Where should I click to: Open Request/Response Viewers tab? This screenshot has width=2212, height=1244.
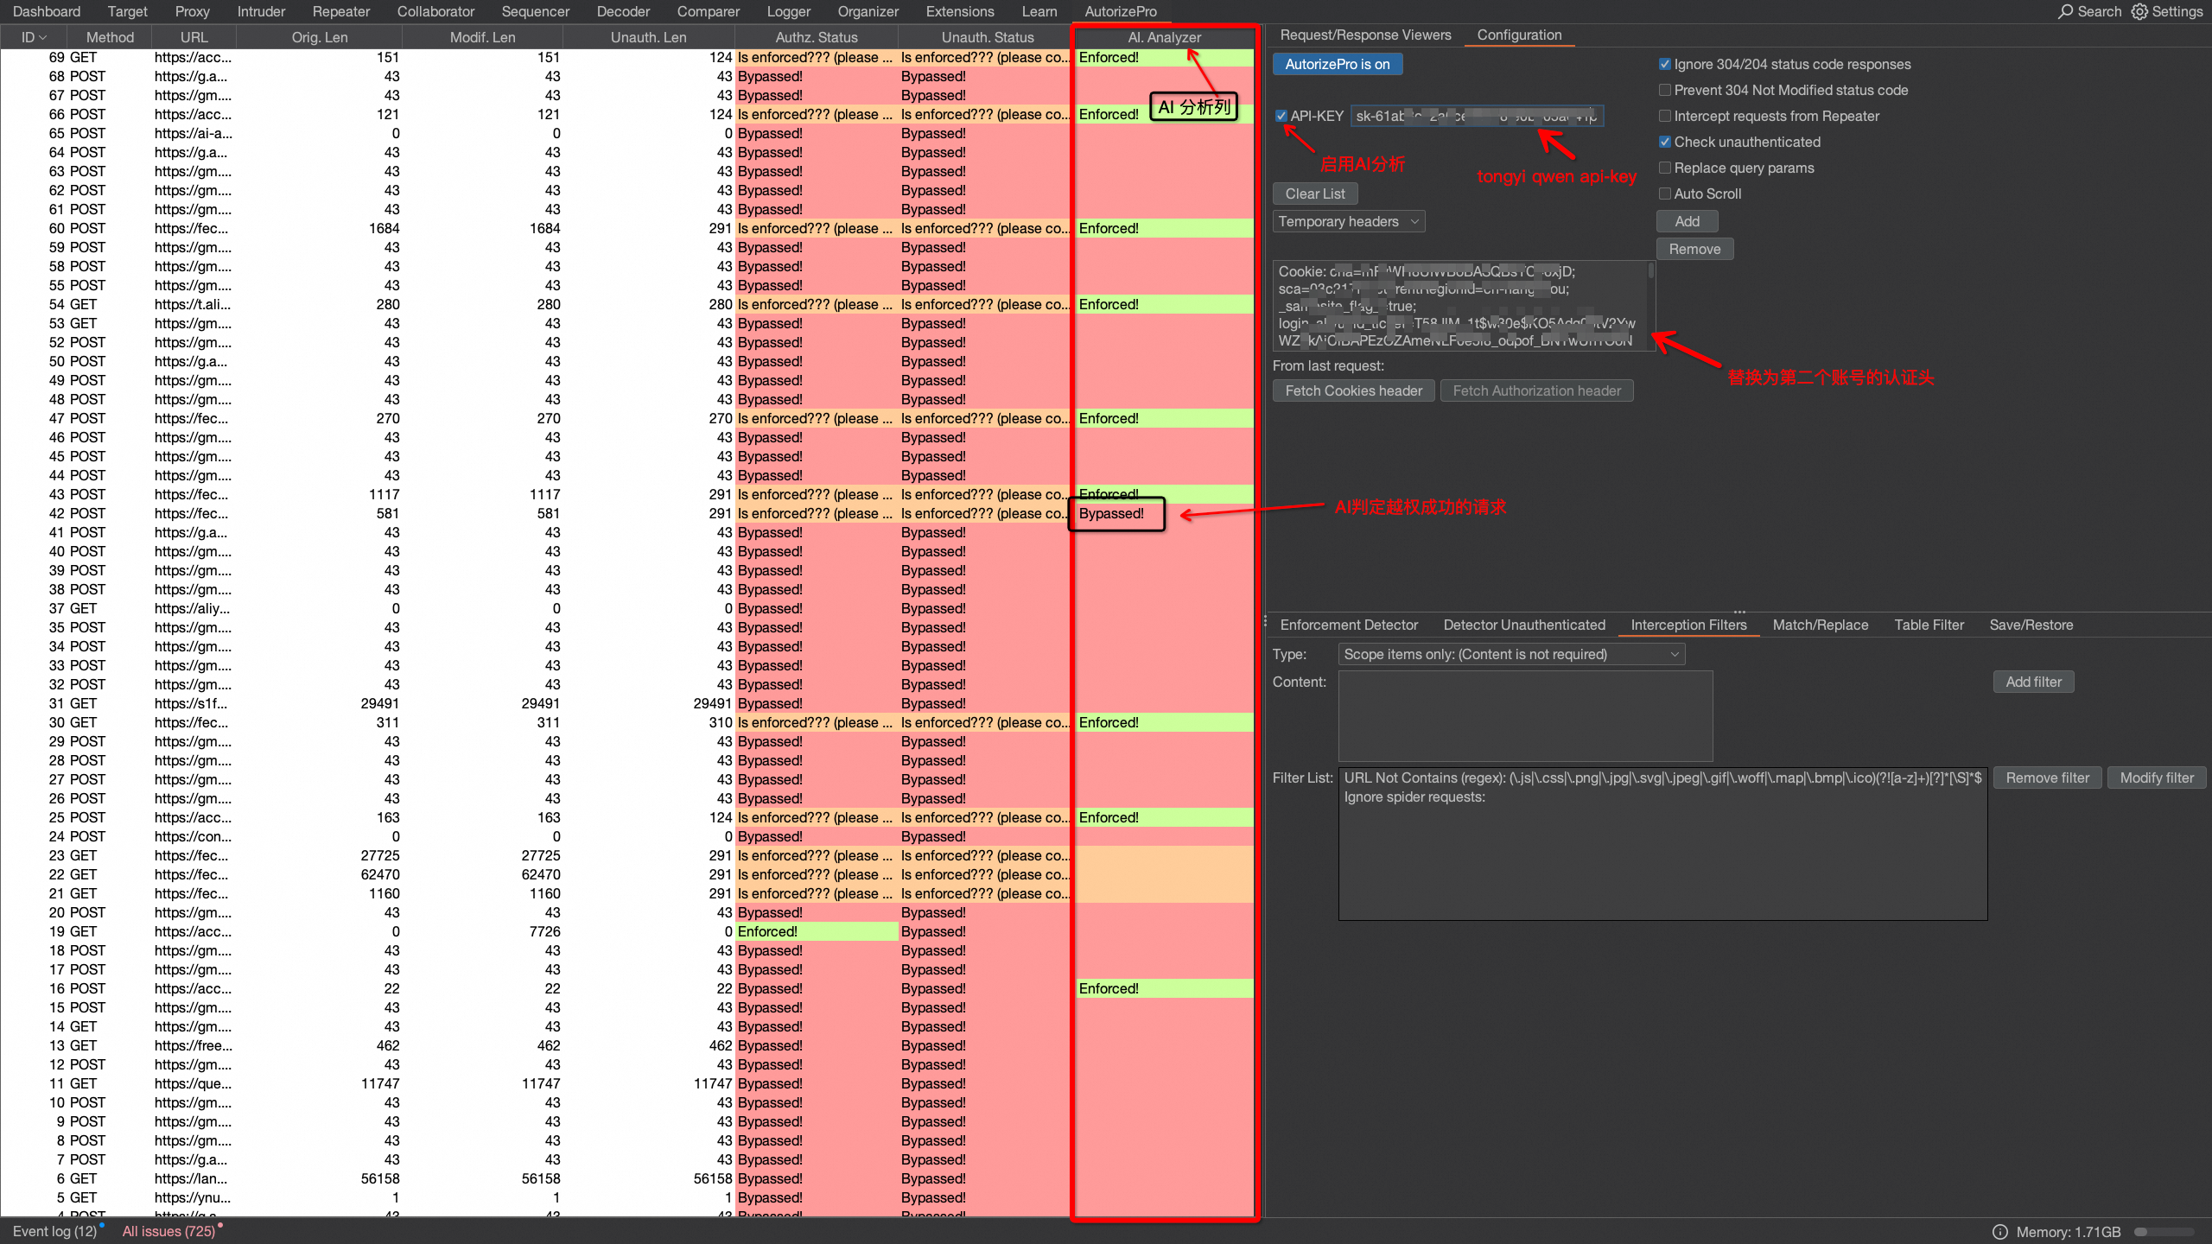click(x=1365, y=35)
